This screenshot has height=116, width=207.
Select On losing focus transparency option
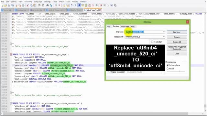click(168, 65)
